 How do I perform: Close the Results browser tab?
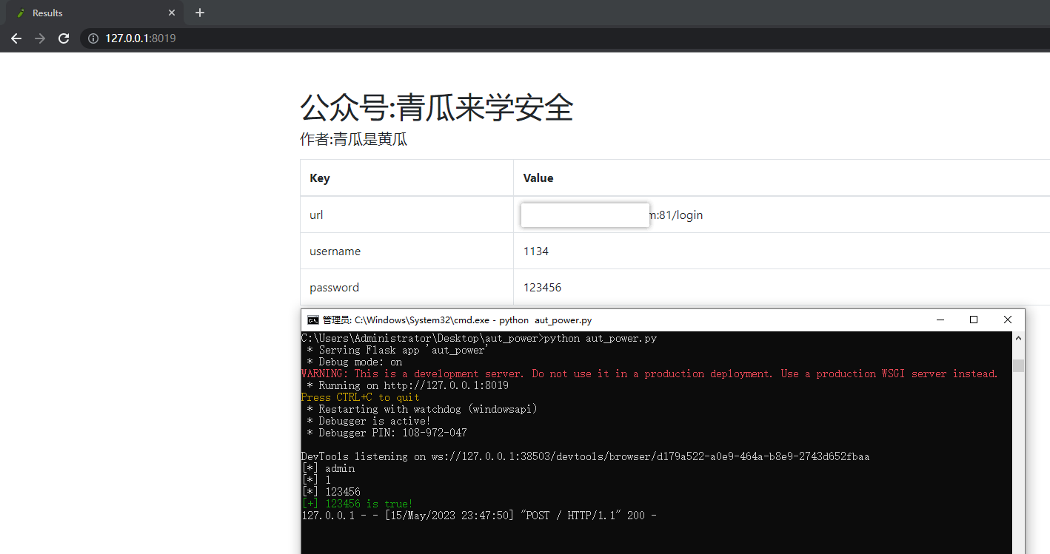(172, 13)
